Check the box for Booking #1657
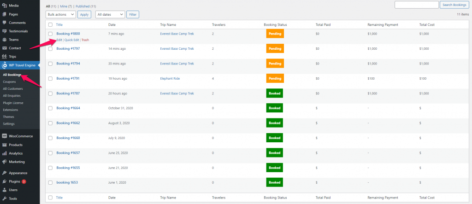Image resolution: width=472 pixels, height=204 pixels. 50,153
